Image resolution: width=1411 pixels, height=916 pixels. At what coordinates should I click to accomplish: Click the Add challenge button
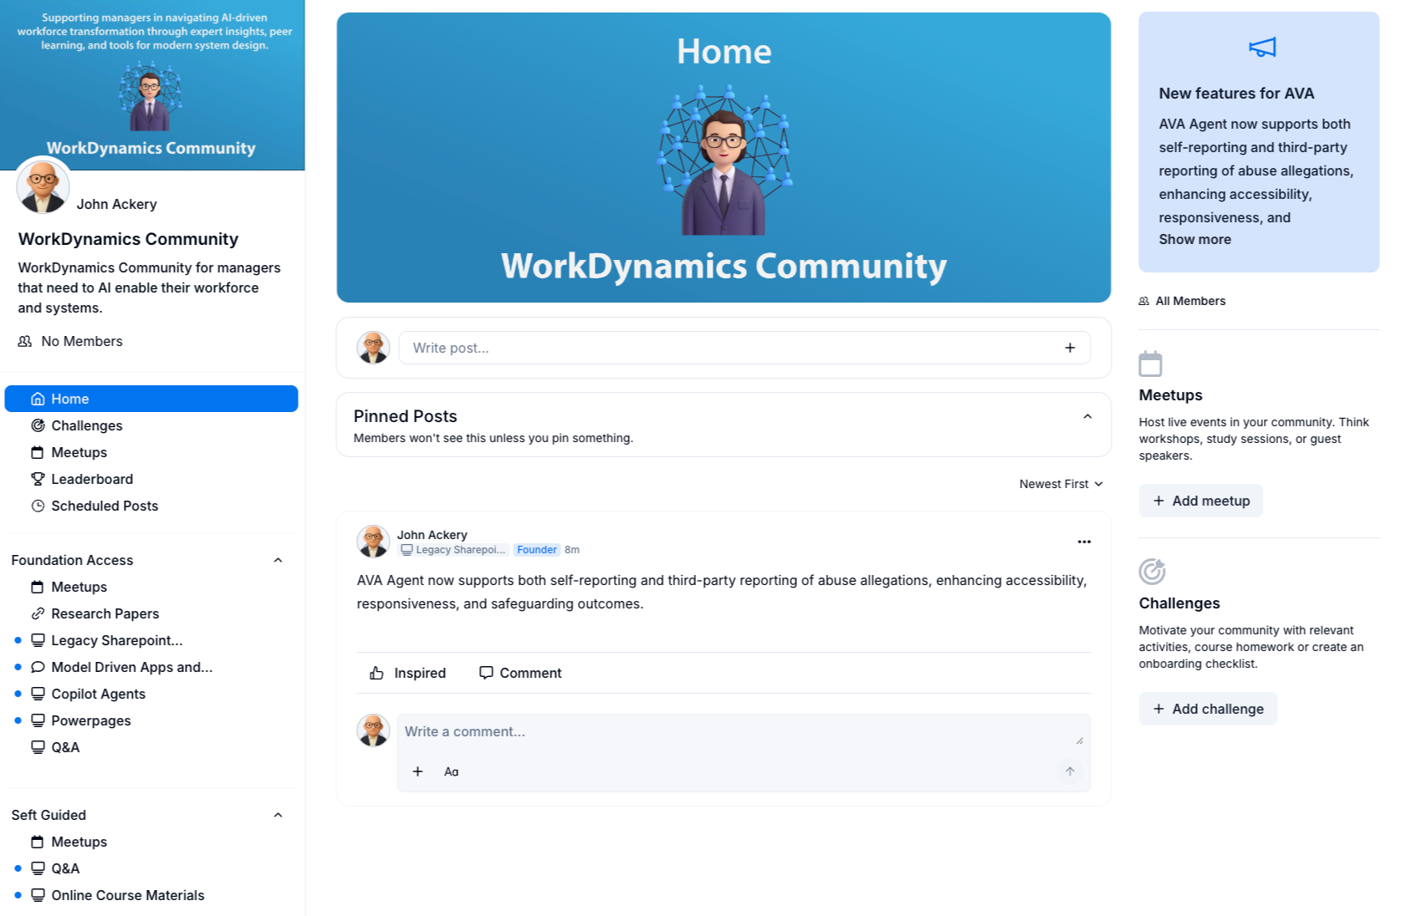(x=1208, y=709)
